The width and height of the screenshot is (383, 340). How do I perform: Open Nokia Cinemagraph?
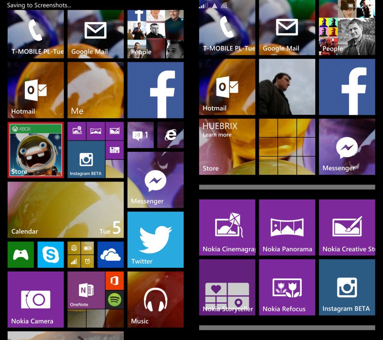(x=227, y=227)
